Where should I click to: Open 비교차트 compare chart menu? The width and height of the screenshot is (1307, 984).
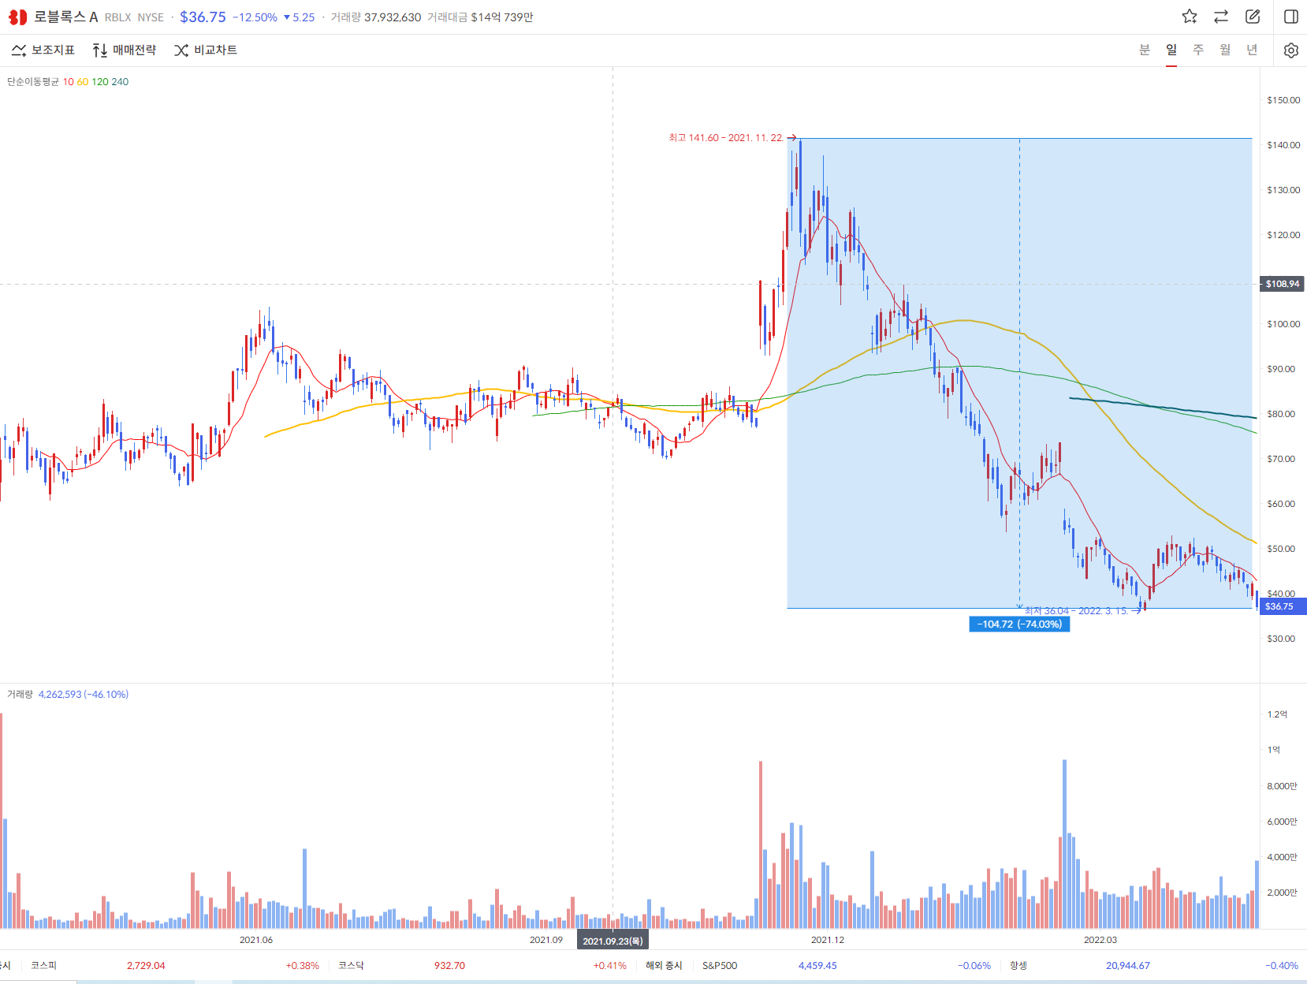[206, 50]
